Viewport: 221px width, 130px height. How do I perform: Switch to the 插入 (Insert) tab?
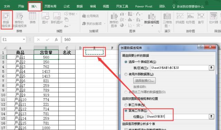[x=34, y=6]
